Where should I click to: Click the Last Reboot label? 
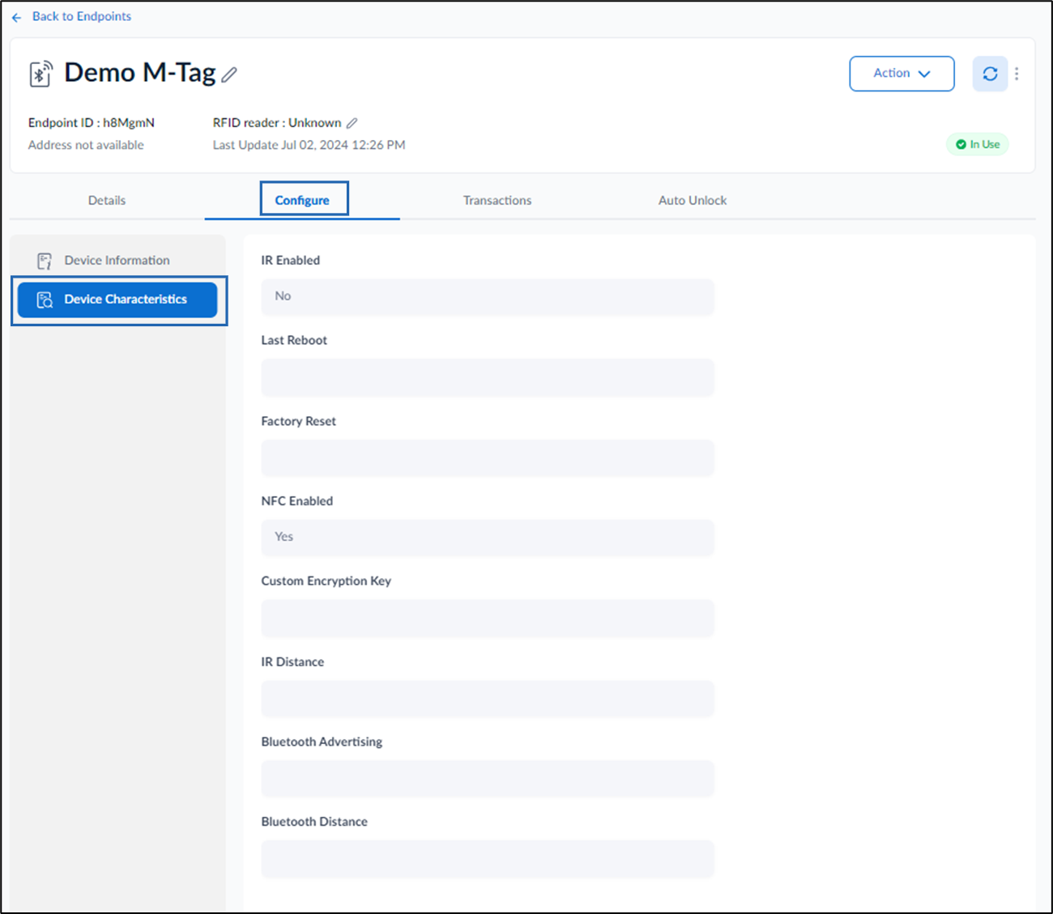click(294, 341)
